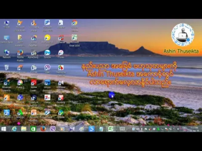Open the Control Panel desktop icon
The image size is (202, 151).
7,39
